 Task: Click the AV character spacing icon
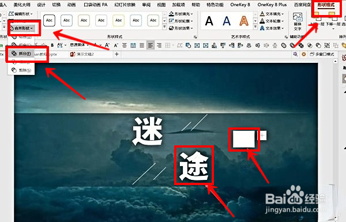click(60, 45)
